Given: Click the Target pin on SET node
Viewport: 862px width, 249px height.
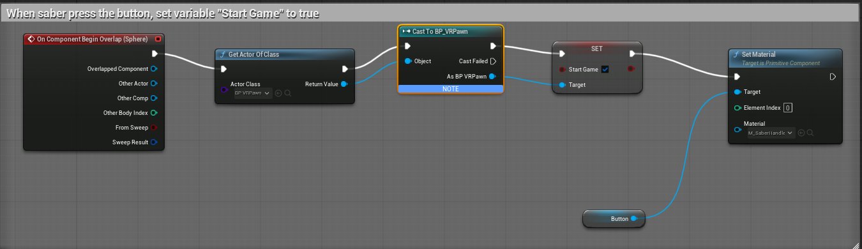Looking at the screenshot, I should (563, 84).
